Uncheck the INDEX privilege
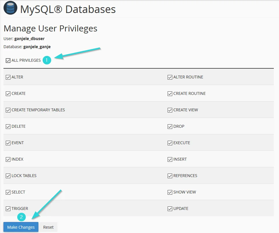This screenshot has height=233, width=279. [8, 159]
